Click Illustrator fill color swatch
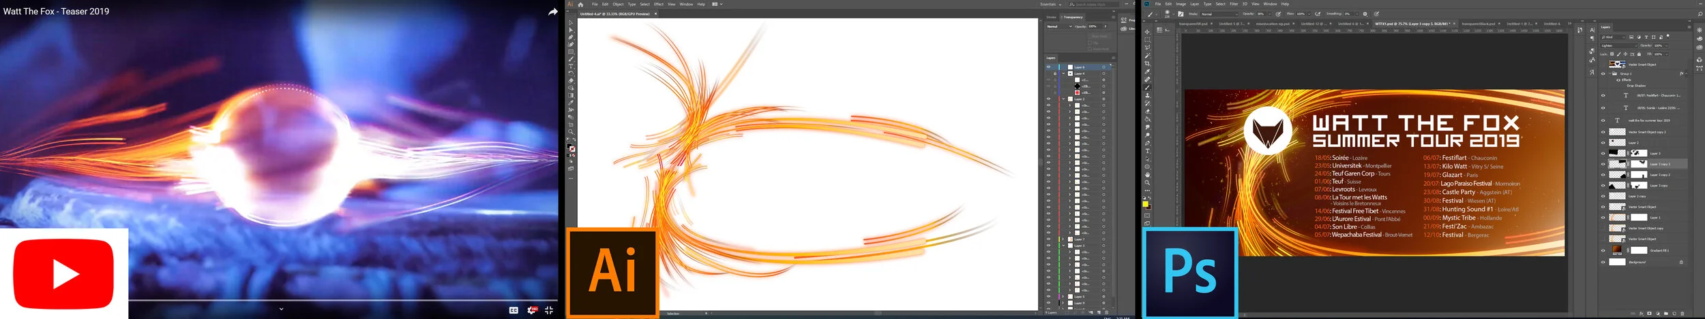Image resolution: width=1705 pixels, height=319 pixels. (x=569, y=146)
